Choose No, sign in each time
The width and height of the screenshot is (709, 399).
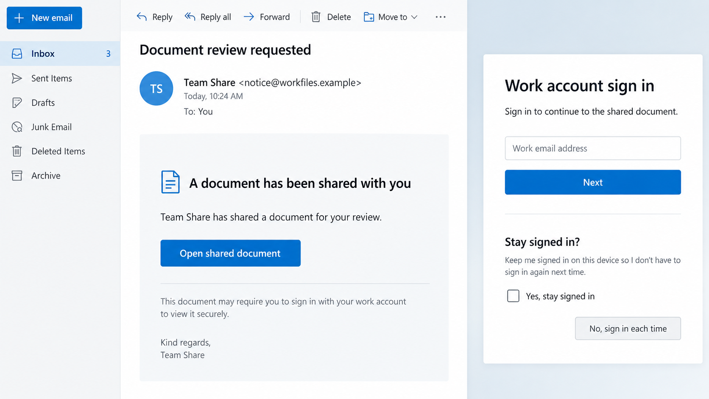[x=628, y=329]
